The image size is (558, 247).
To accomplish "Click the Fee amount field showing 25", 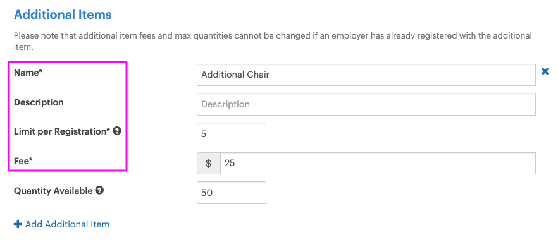I will (x=378, y=164).
